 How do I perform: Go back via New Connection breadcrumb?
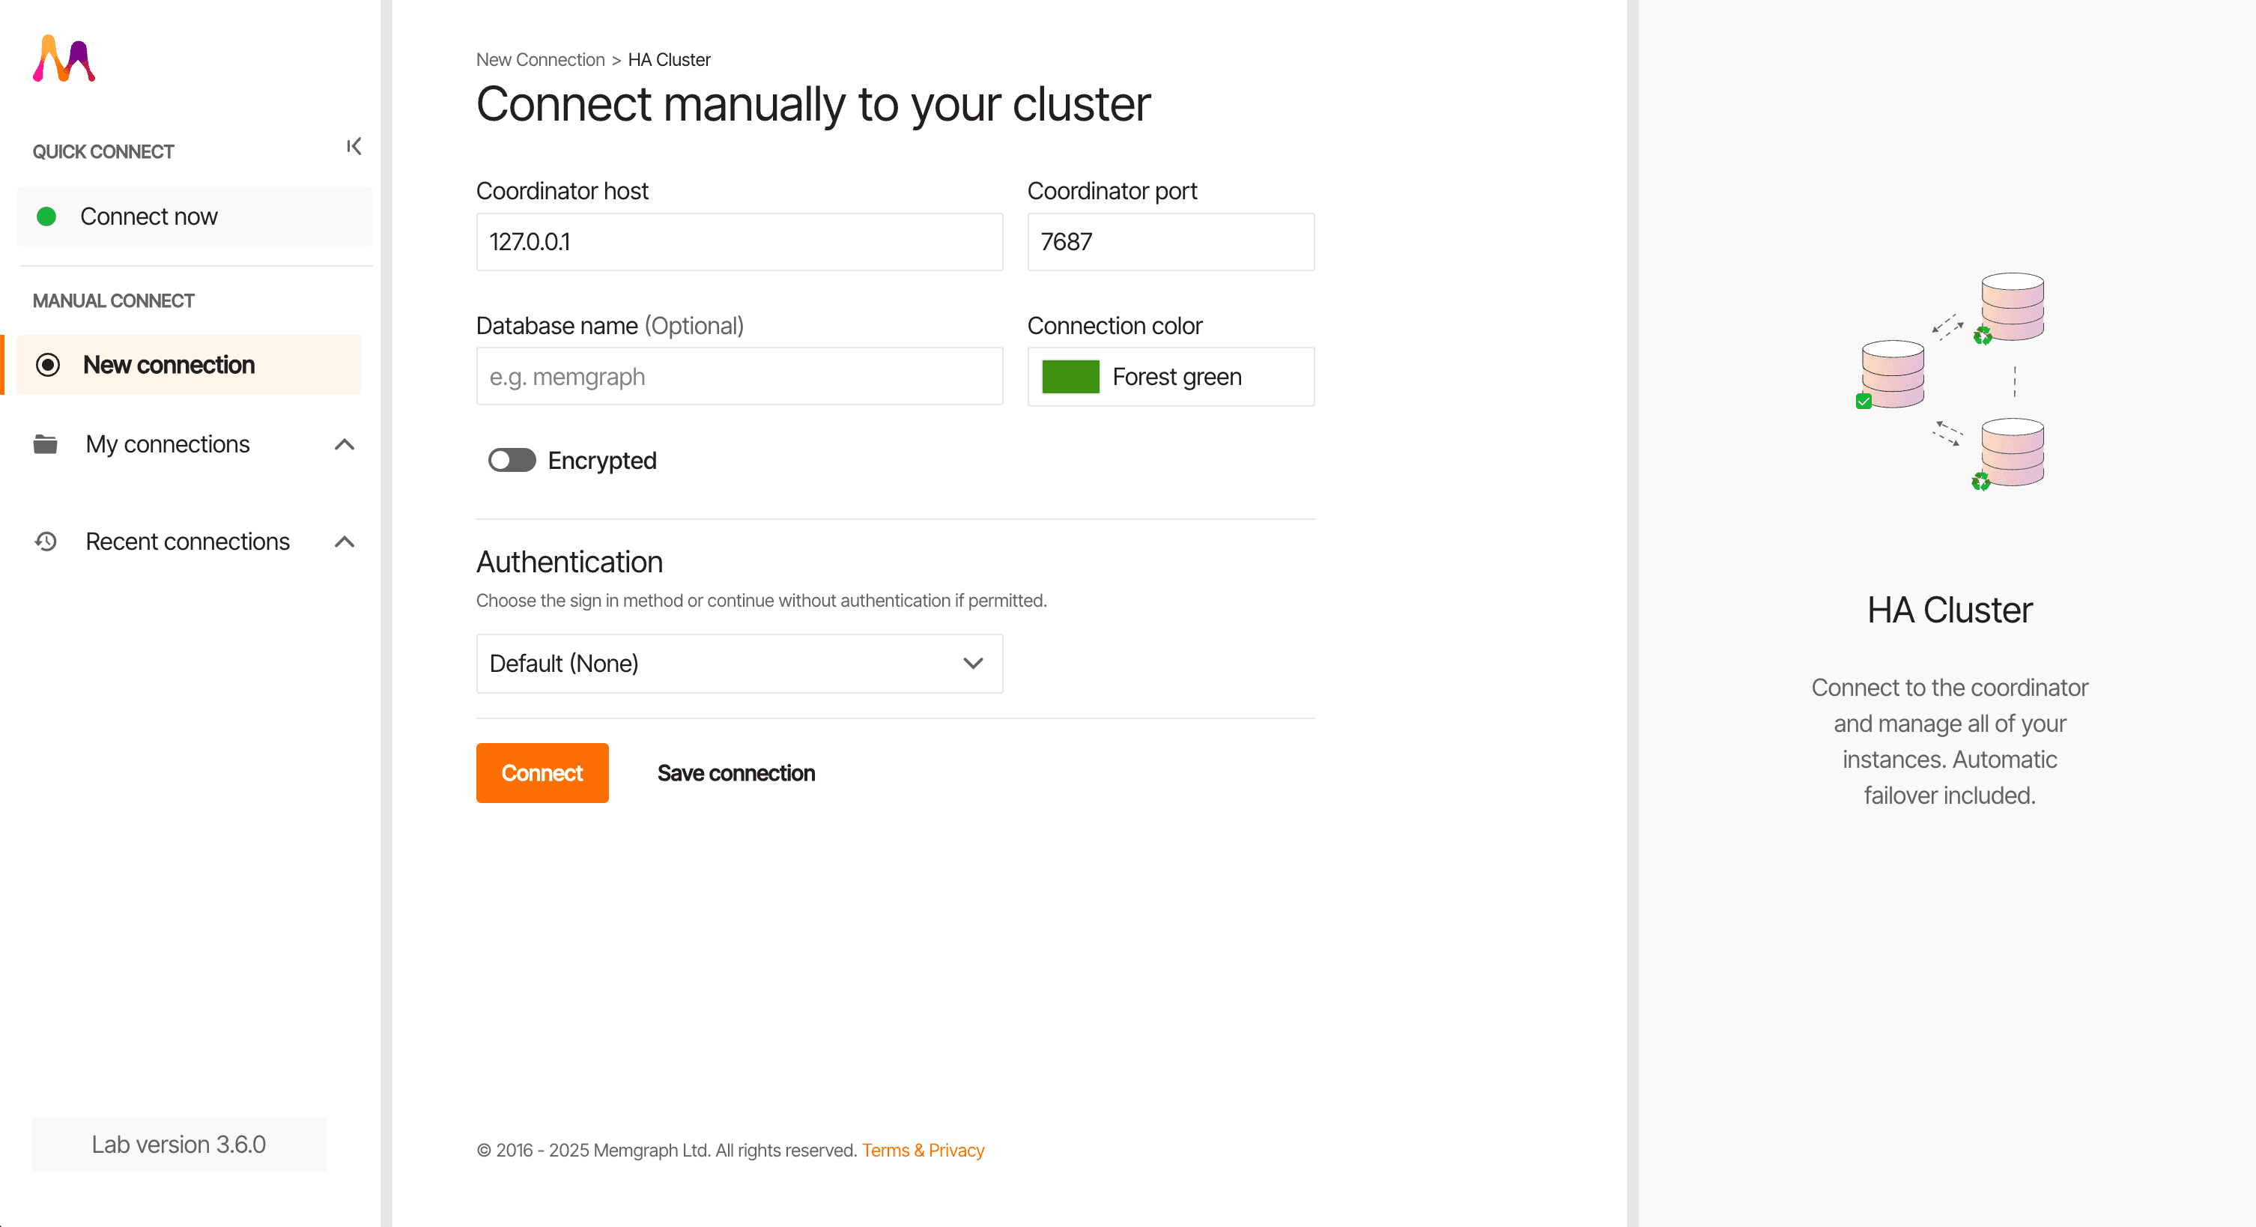click(x=539, y=60)
